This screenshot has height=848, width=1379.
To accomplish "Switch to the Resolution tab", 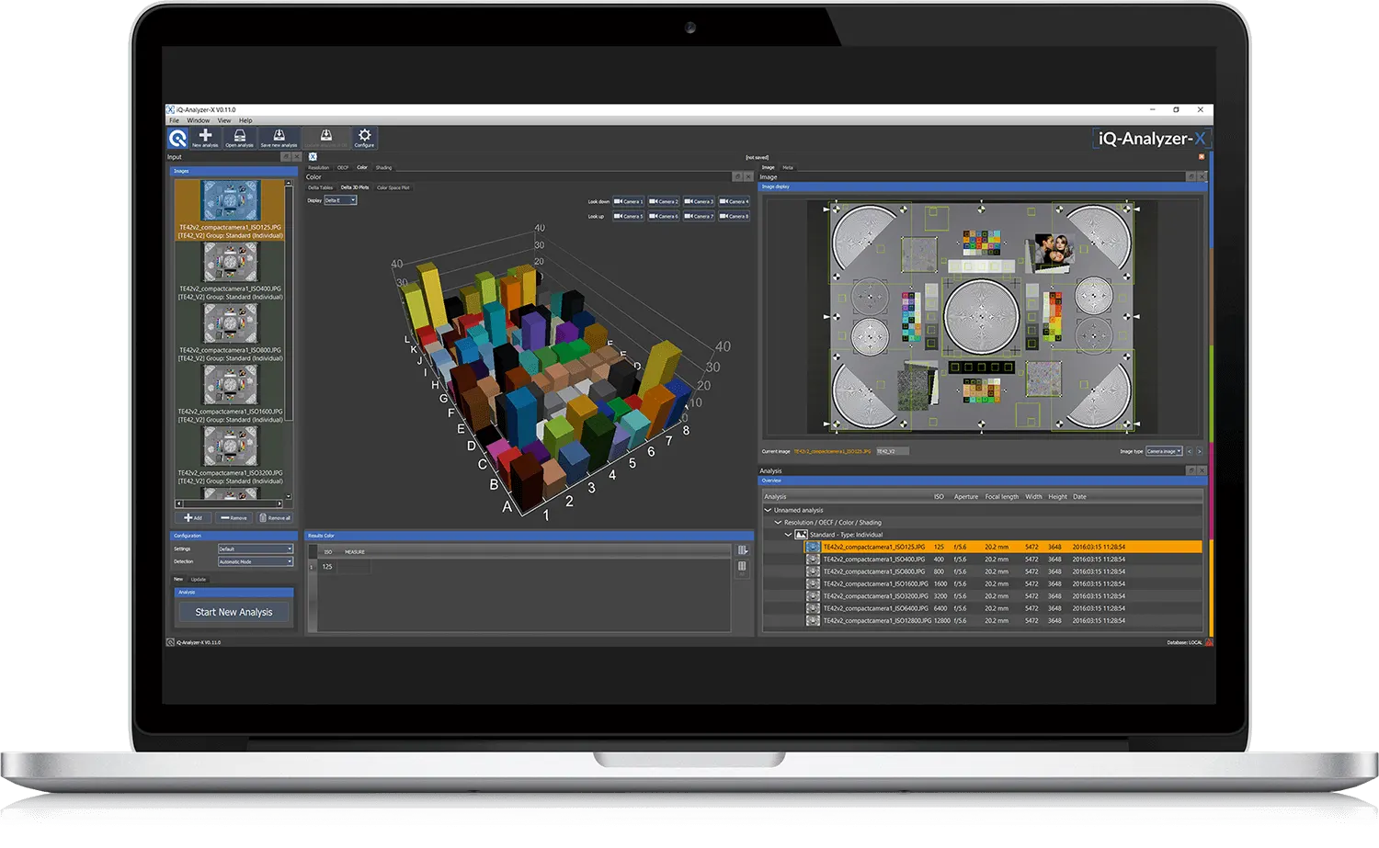I will (319, 167).
